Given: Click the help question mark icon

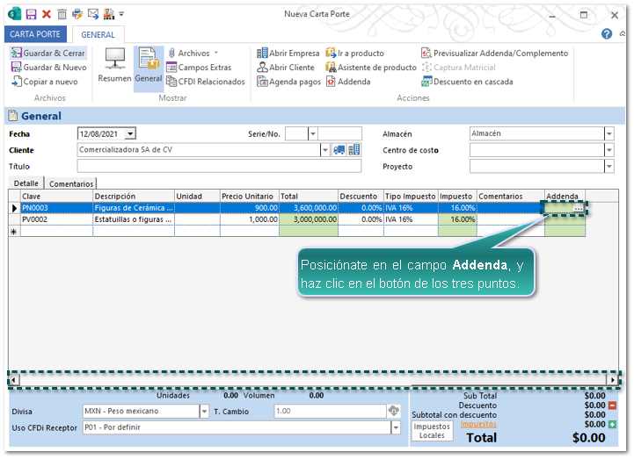Looking at the screenshot, I should (x=607, y=34).
